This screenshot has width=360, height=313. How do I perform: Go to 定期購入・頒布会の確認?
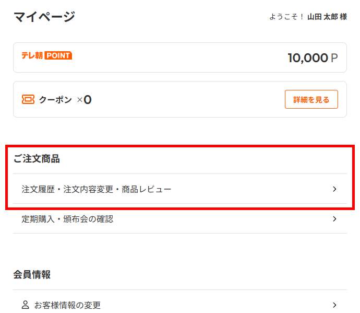click(x=67, y=219)
